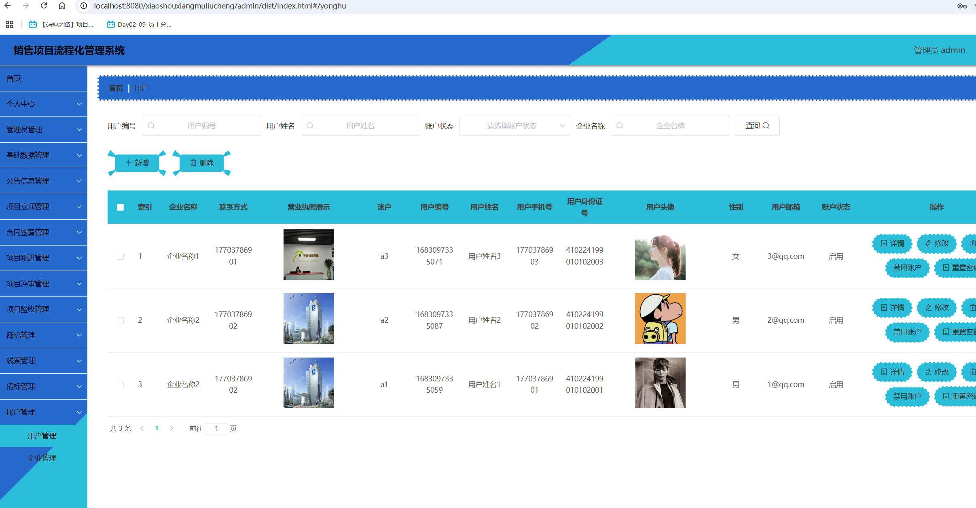Click 修改 for user 用户姓名3
Viewport: 976px width, 508px height.
coord(937,243)
